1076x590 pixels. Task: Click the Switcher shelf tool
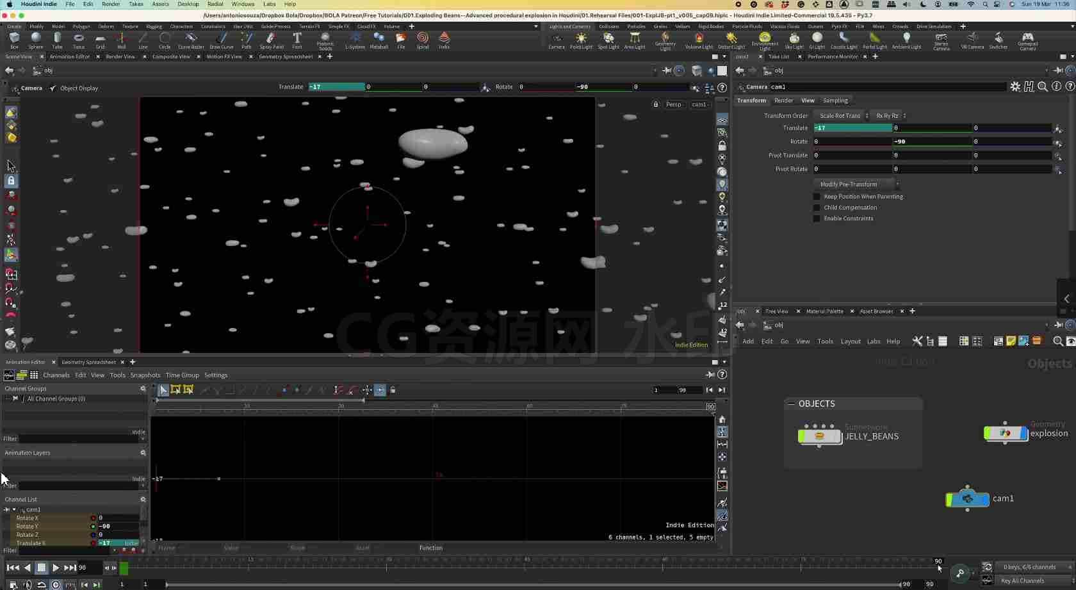coord(999,40)
